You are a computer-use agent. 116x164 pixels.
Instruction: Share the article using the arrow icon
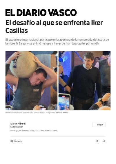pyautogui.click(x=104, y=141)
